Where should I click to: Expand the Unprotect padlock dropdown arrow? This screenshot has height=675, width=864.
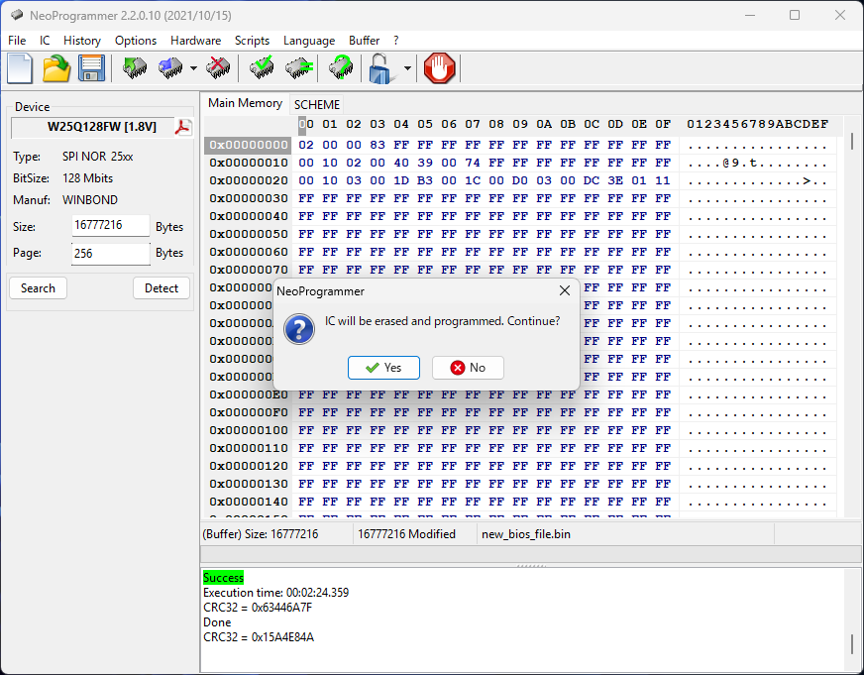[407, 69]
